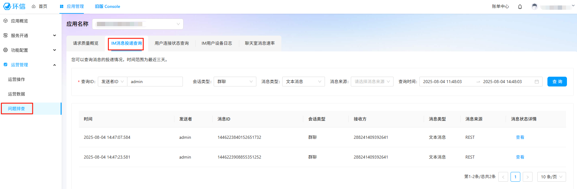Click the 服务开通 sidebar icon
This screenshot has width=577, height=189.
(5, 36)
